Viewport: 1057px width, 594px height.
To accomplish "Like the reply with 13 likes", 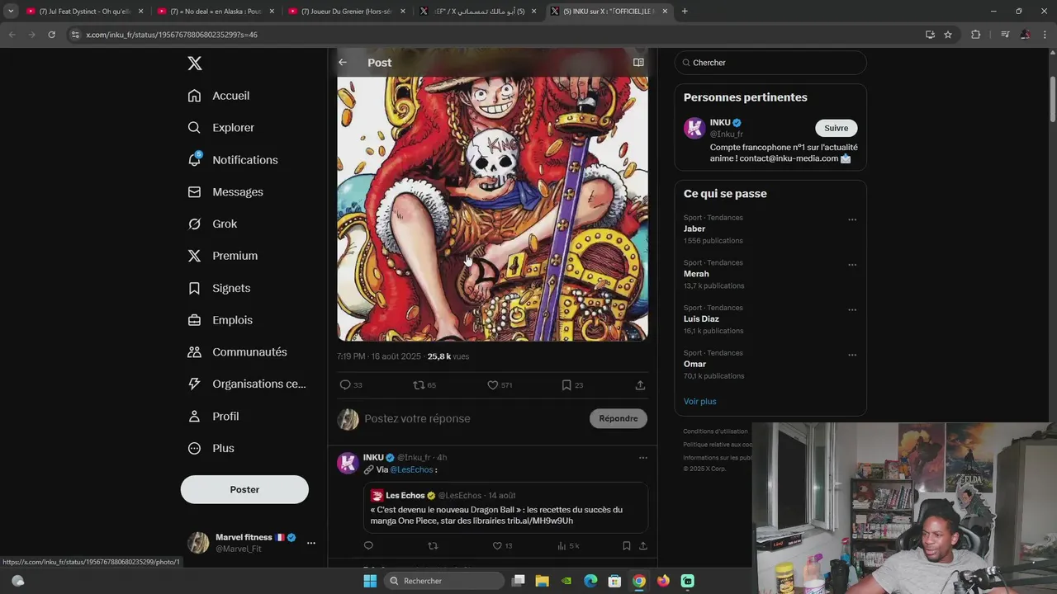I will (497, 546).
